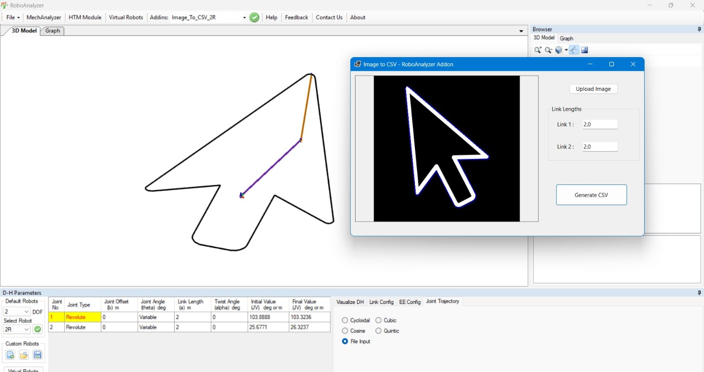This screenshot has height=372, width=704.
Task: Open the HTM Module menu
Action: (85, 18)
